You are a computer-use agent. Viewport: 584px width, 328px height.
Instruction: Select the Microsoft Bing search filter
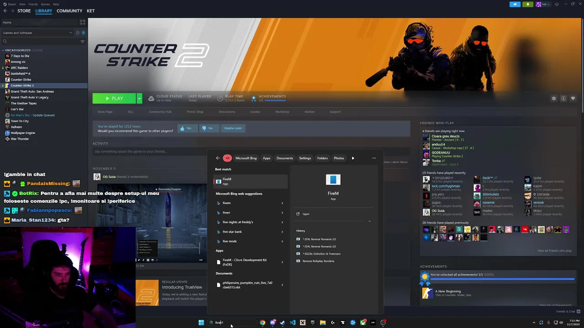246,158
